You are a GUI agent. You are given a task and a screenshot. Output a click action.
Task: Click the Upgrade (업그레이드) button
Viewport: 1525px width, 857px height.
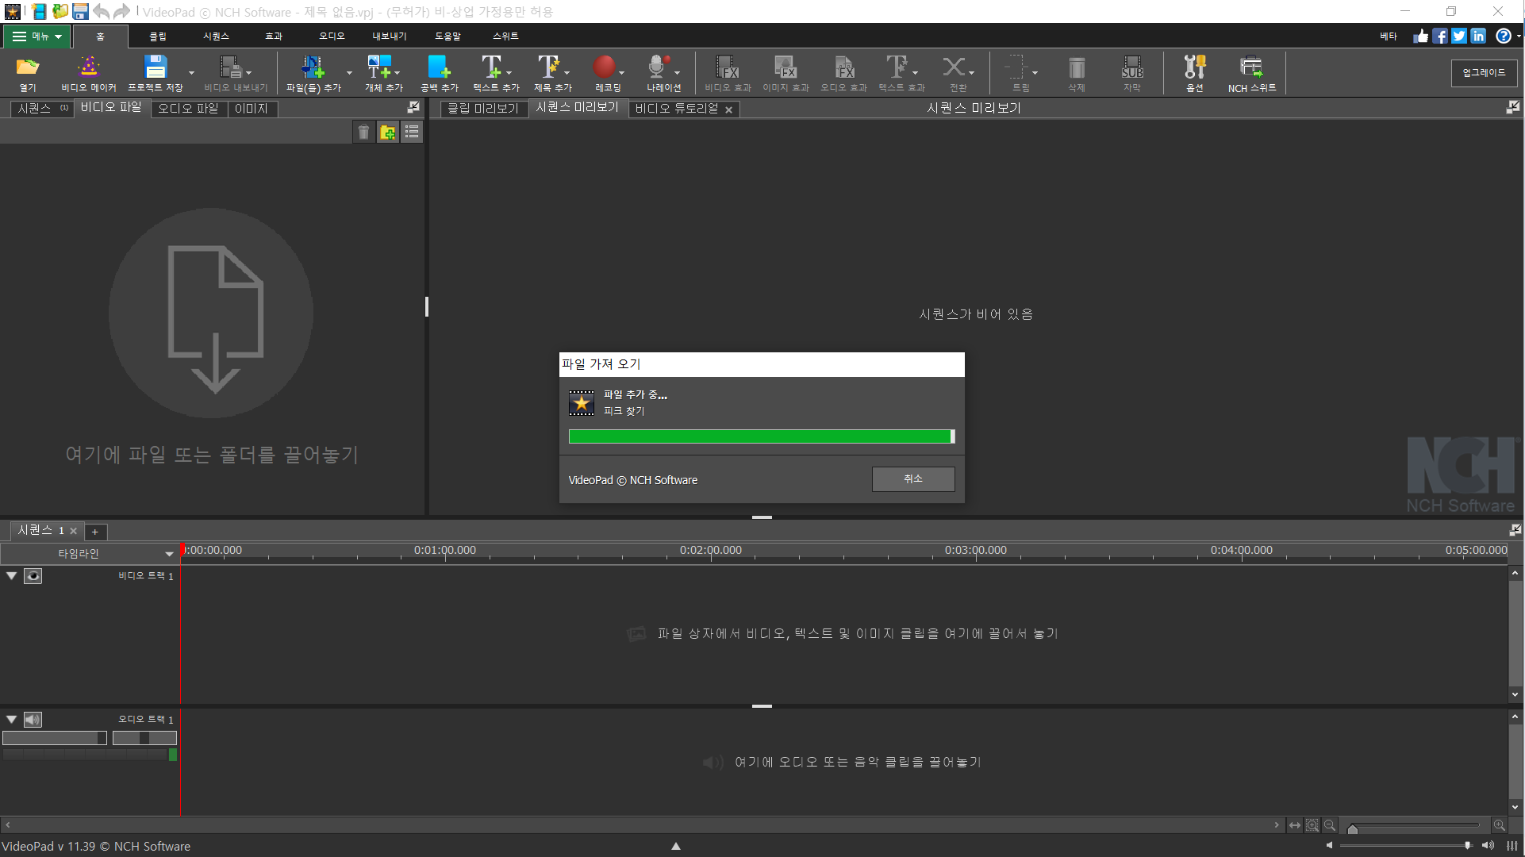pos(1484,73)
